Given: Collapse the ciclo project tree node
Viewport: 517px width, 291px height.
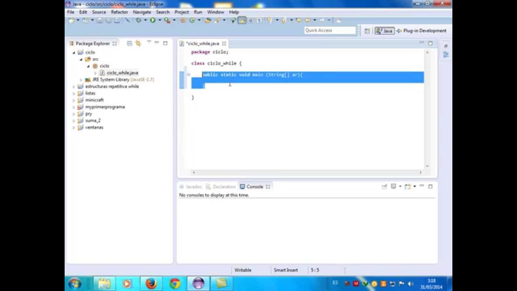Looking at the screenshot, I should pos(74,53).
